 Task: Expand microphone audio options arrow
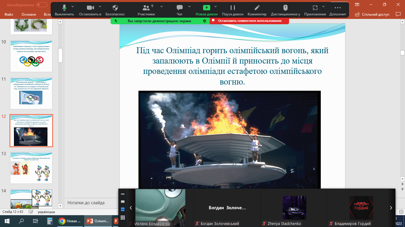73,7
